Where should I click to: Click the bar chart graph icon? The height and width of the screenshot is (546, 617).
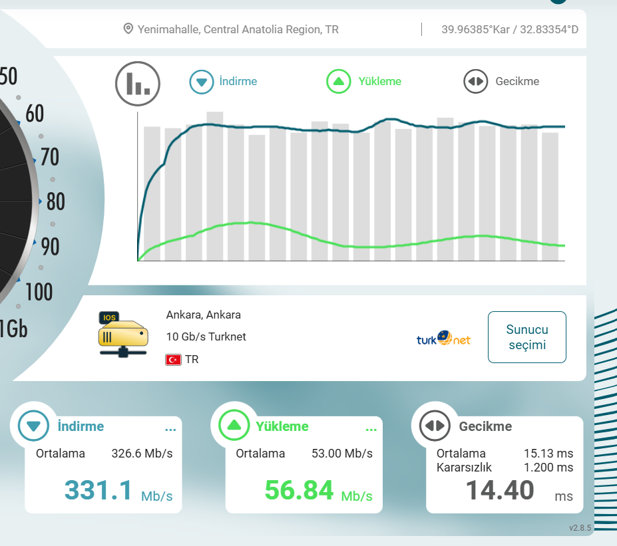click(x=138, y=84)
